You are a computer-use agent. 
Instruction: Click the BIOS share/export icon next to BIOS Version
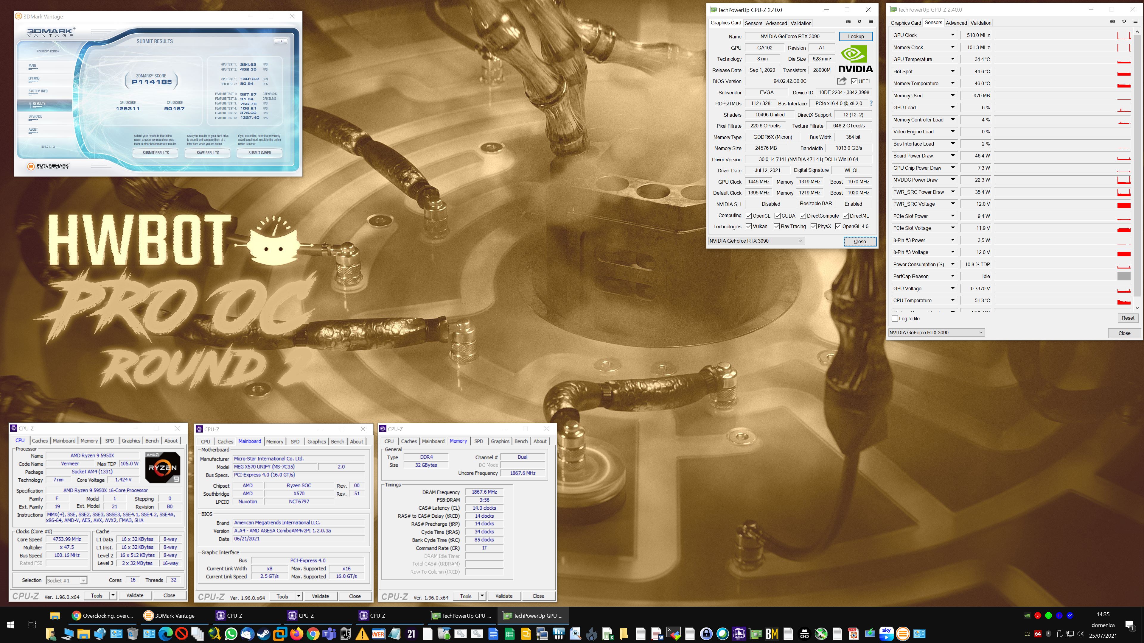pos(842,81)
